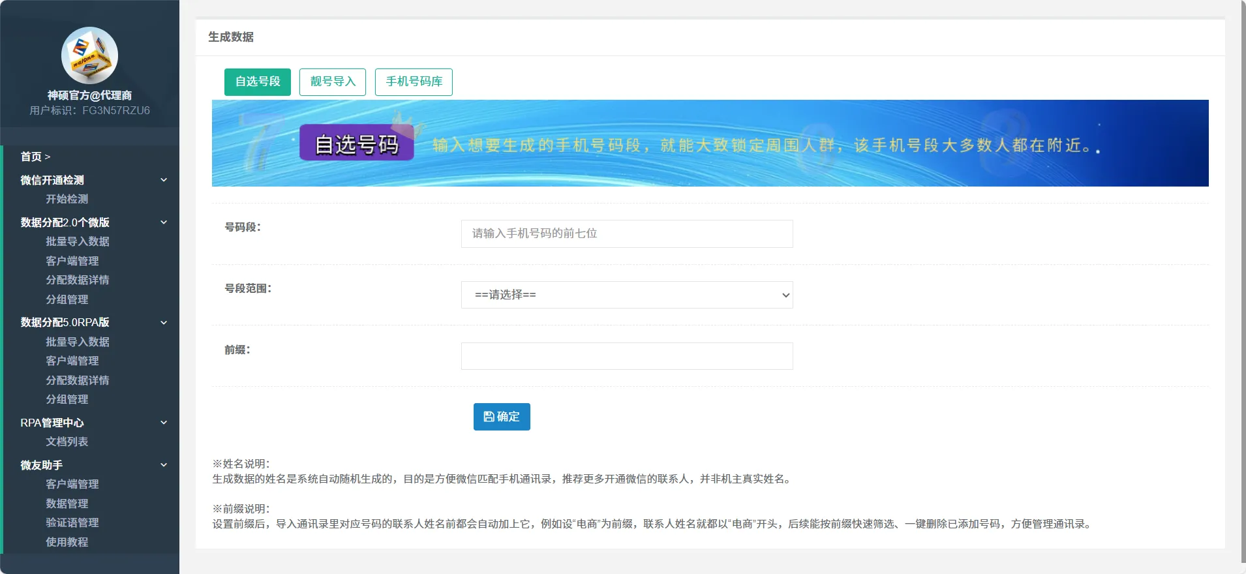The width and height of the screenshot is (1246, 574).
Task: Open the 号段范围 dropdown
Action: (x=626, y=295)
